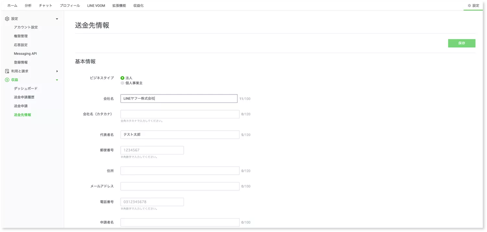Screen dimensions: 487x232
Task: Click the 収益 coin icon in sidebar
Action: 7,80
